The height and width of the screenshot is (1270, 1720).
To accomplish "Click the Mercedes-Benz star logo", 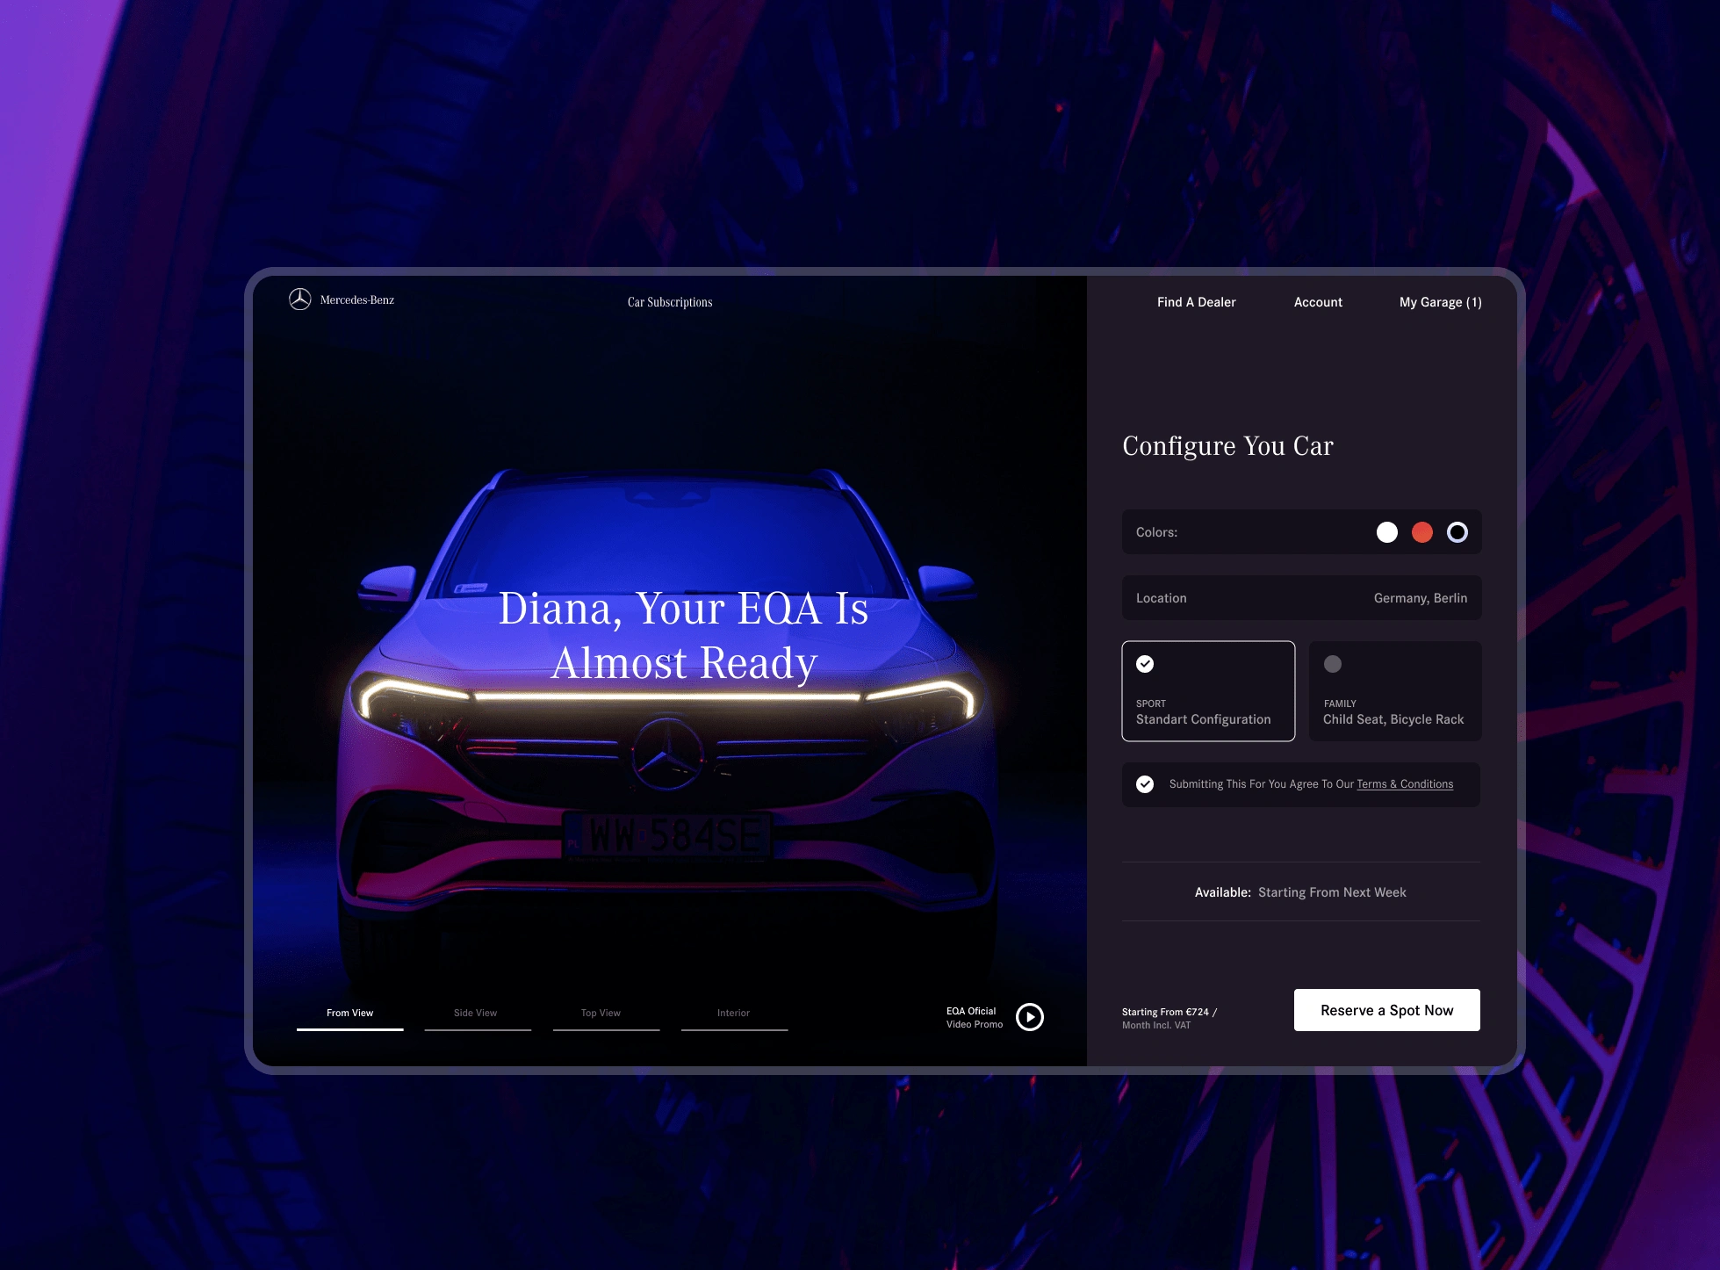I will point(300,299).
